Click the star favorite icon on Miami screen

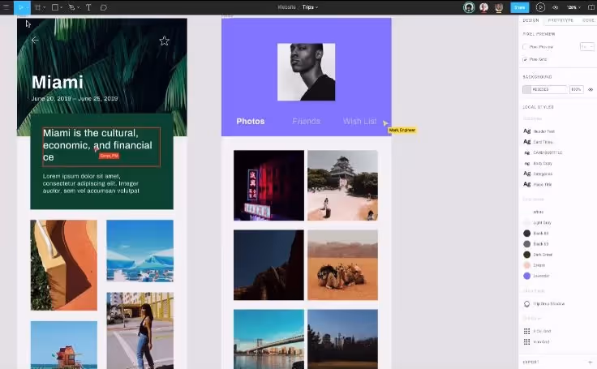(164, 41)
